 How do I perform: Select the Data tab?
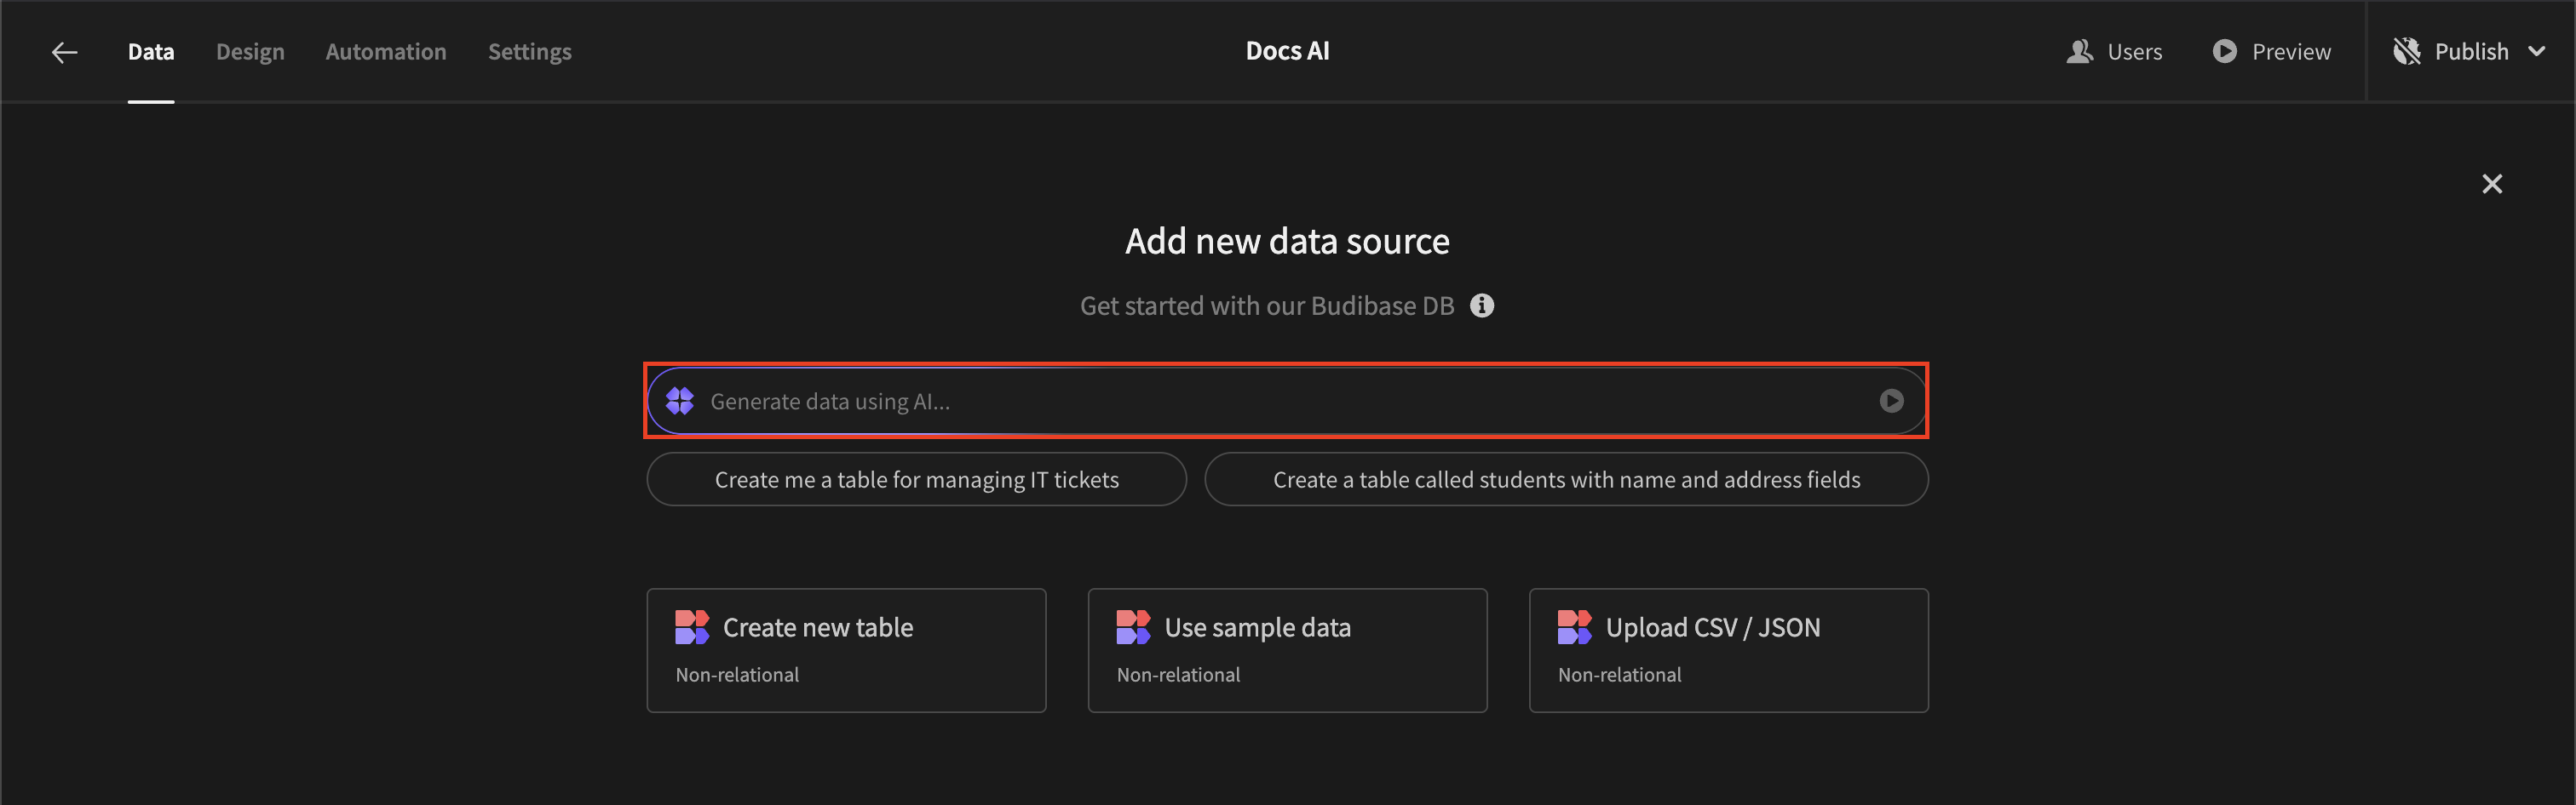click(x=151, y=52)
